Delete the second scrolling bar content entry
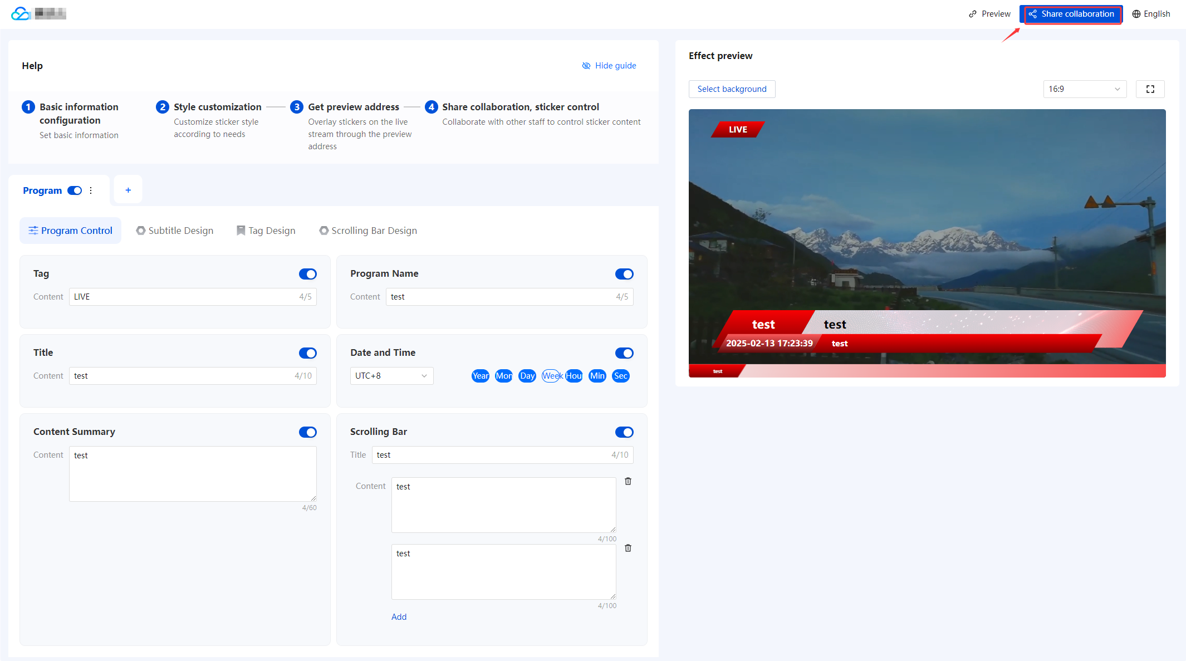 click(x=628, y=548)
